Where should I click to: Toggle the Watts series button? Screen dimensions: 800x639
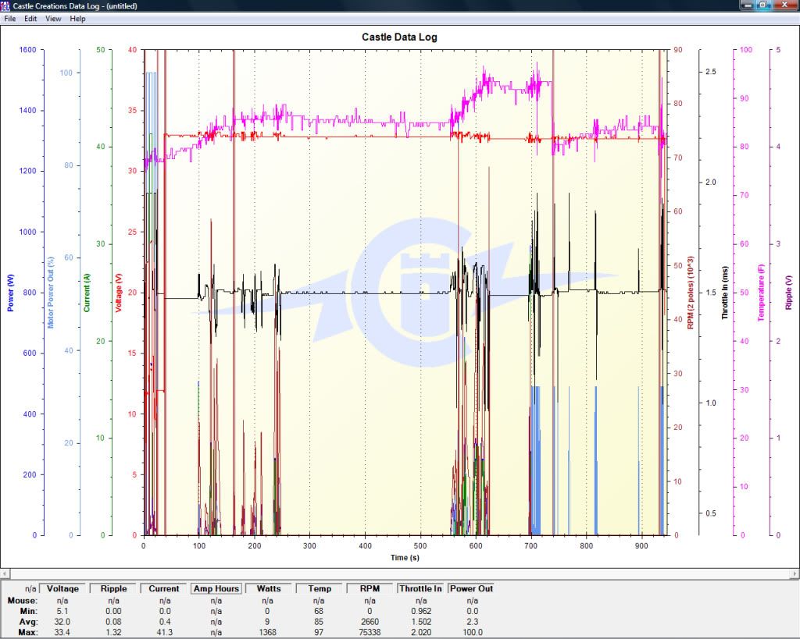click(269, 588)
